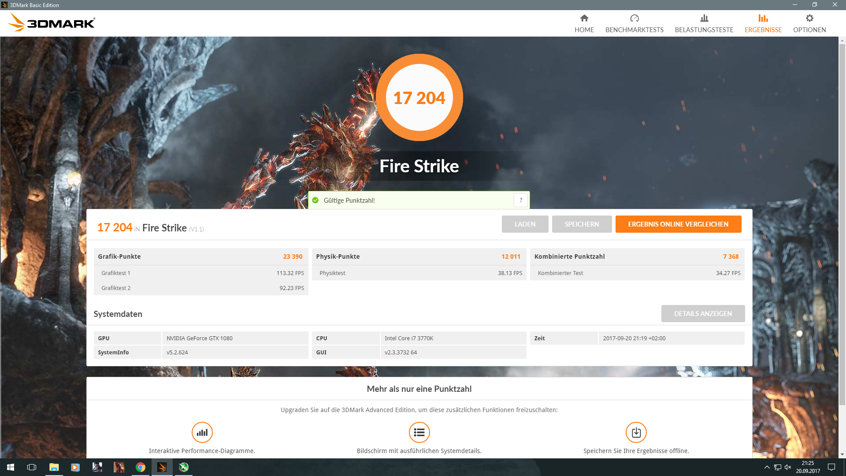Screen dimensions: 846x476
Task: Click scrollbar down arrow
Action: point(842,454)
